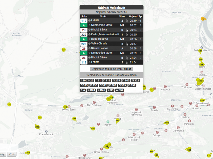The height and width of the screenshot is (159, 213).
Task: Click Praha-Ruzyně train station icon
Action: point(46,132)
